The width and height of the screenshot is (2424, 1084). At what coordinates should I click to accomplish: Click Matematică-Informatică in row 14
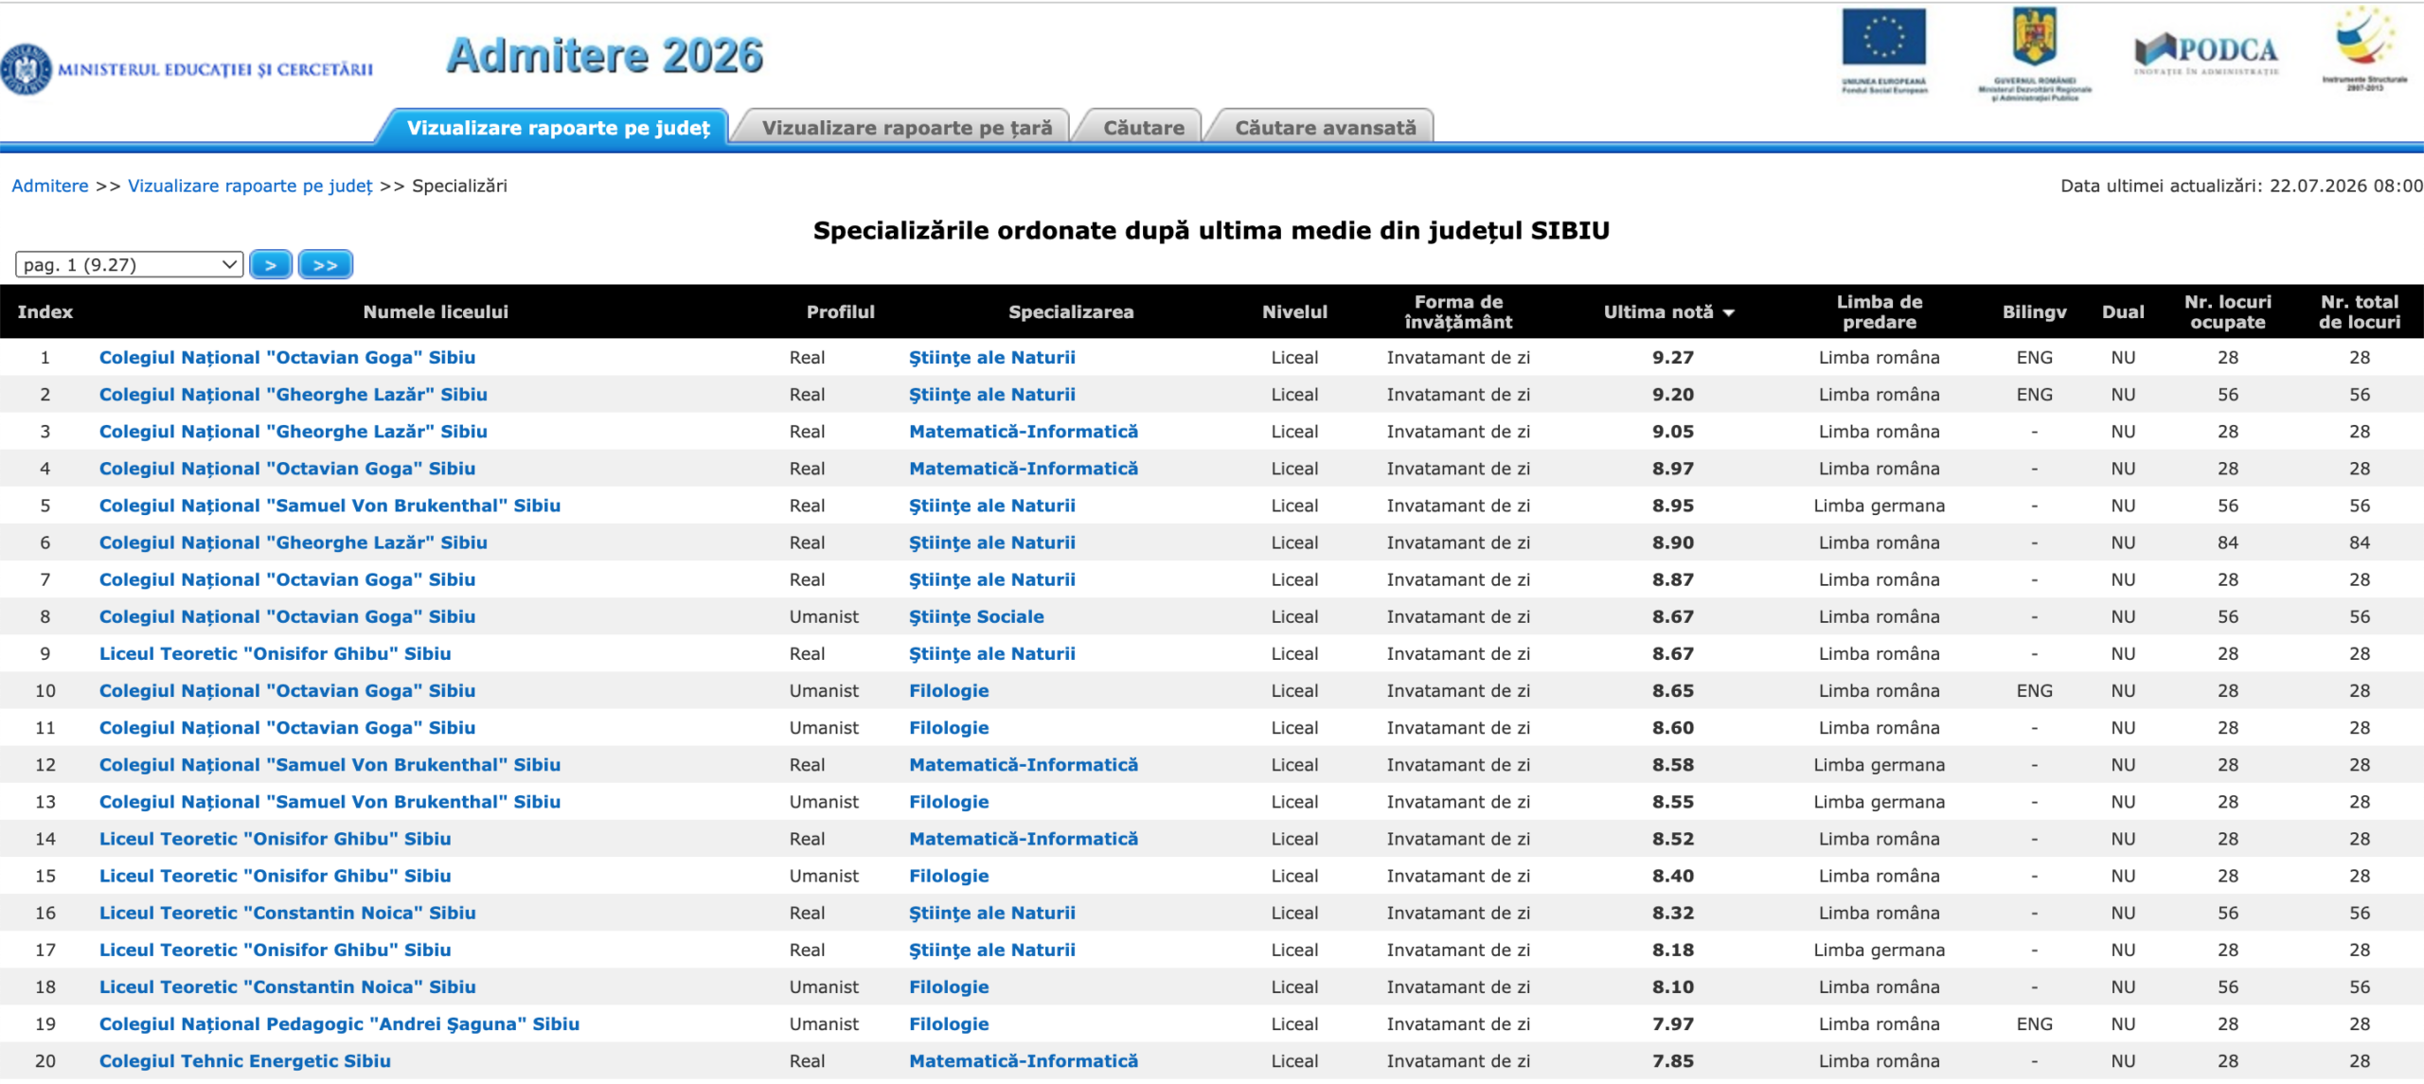point(1023,840)
